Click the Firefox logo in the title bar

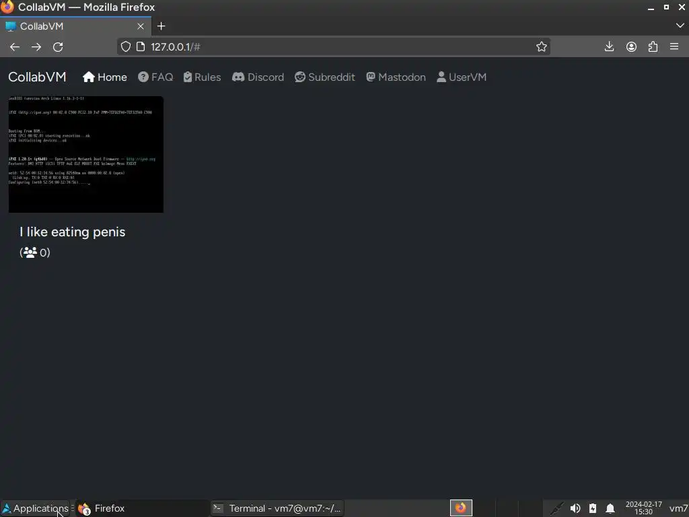pyautogui.click(x=7, y=7)
